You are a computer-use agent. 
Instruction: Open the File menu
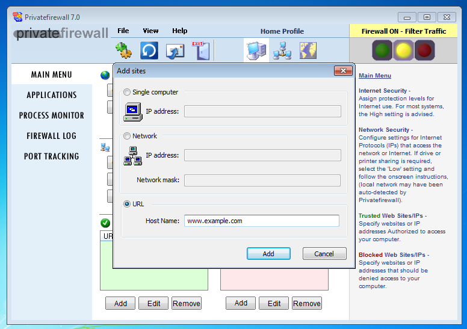click(x=123, y=31)
